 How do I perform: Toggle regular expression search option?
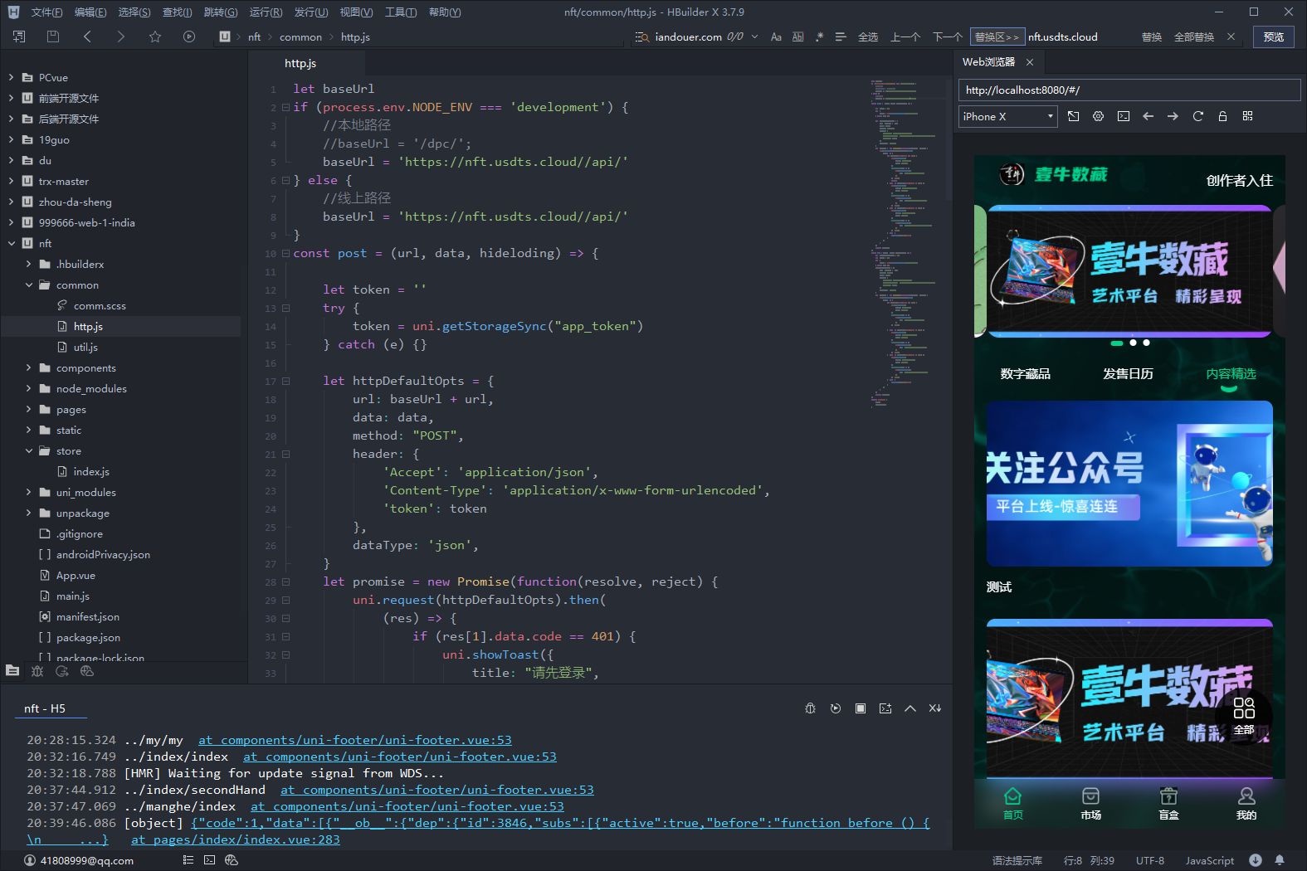pyautogui.click(x=819, y=36)
